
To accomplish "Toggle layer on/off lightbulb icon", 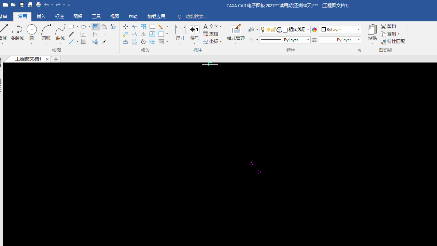I will pyautogui.click(x=263, y=30).
